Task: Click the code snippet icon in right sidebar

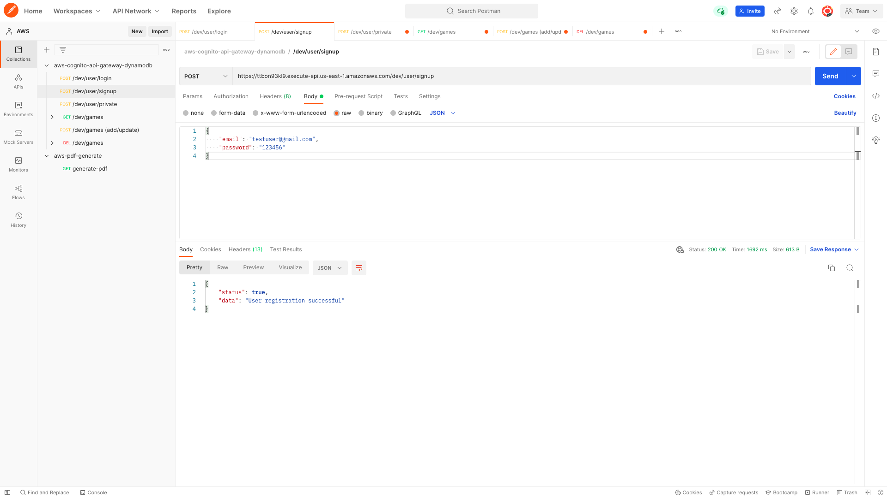Action: tap(876, 96)
